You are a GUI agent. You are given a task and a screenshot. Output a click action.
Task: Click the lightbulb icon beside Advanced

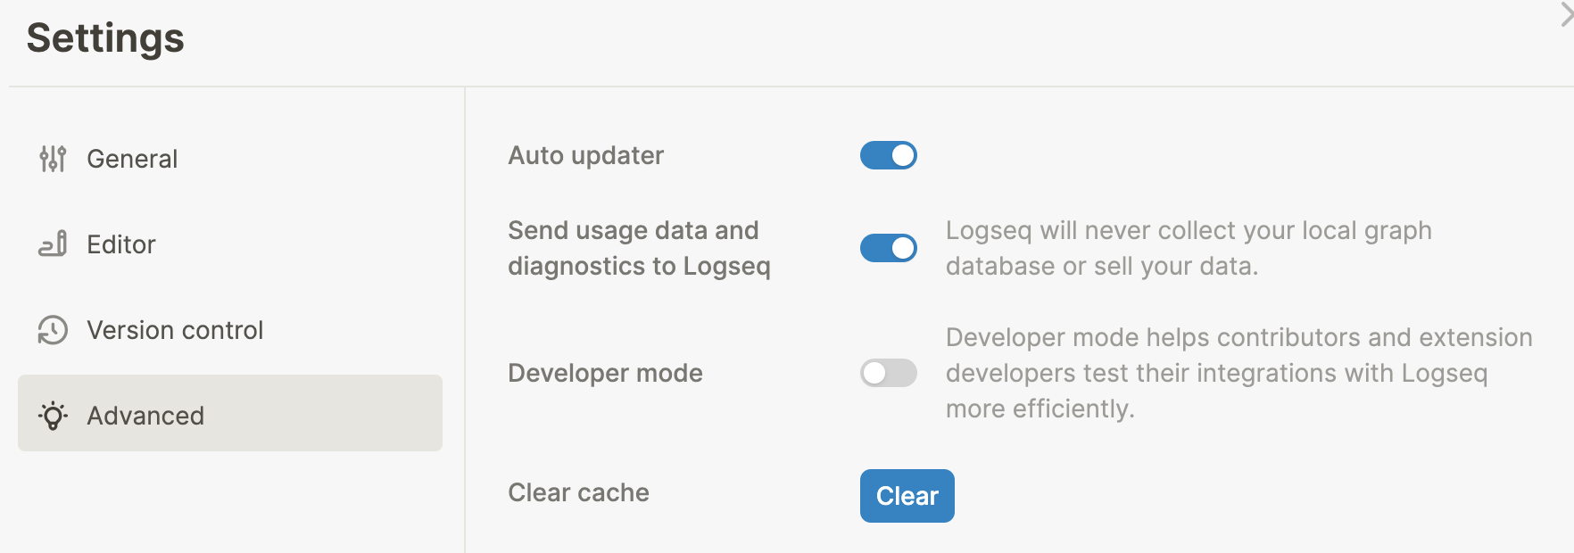click(x=52, y=415)
